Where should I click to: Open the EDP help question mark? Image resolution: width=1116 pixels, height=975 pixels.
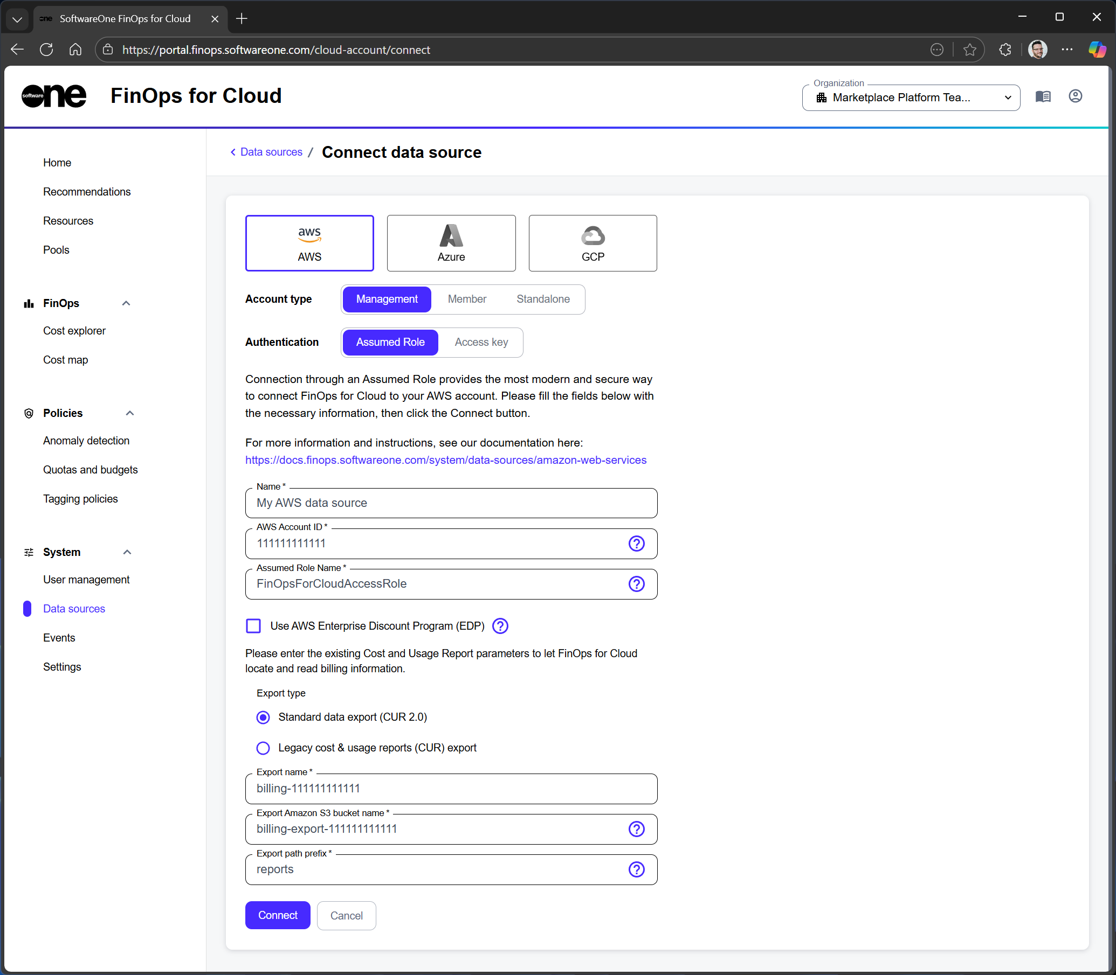(500, 626)
